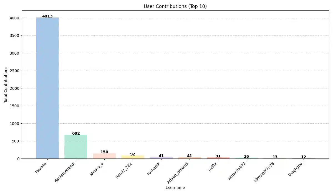Click the "Username" x-axis label
The image size is (333, 194).
click(x=175, y=188)
